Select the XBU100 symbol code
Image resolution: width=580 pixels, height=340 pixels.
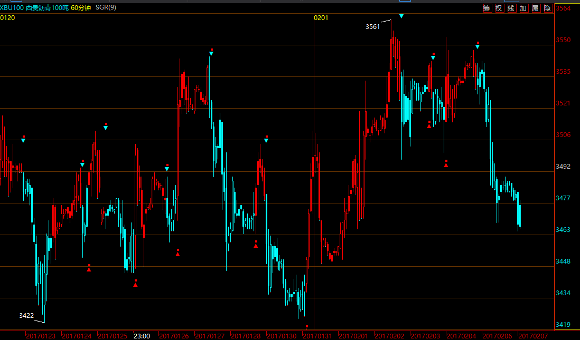pyautogui.click(x=12, y=8)
